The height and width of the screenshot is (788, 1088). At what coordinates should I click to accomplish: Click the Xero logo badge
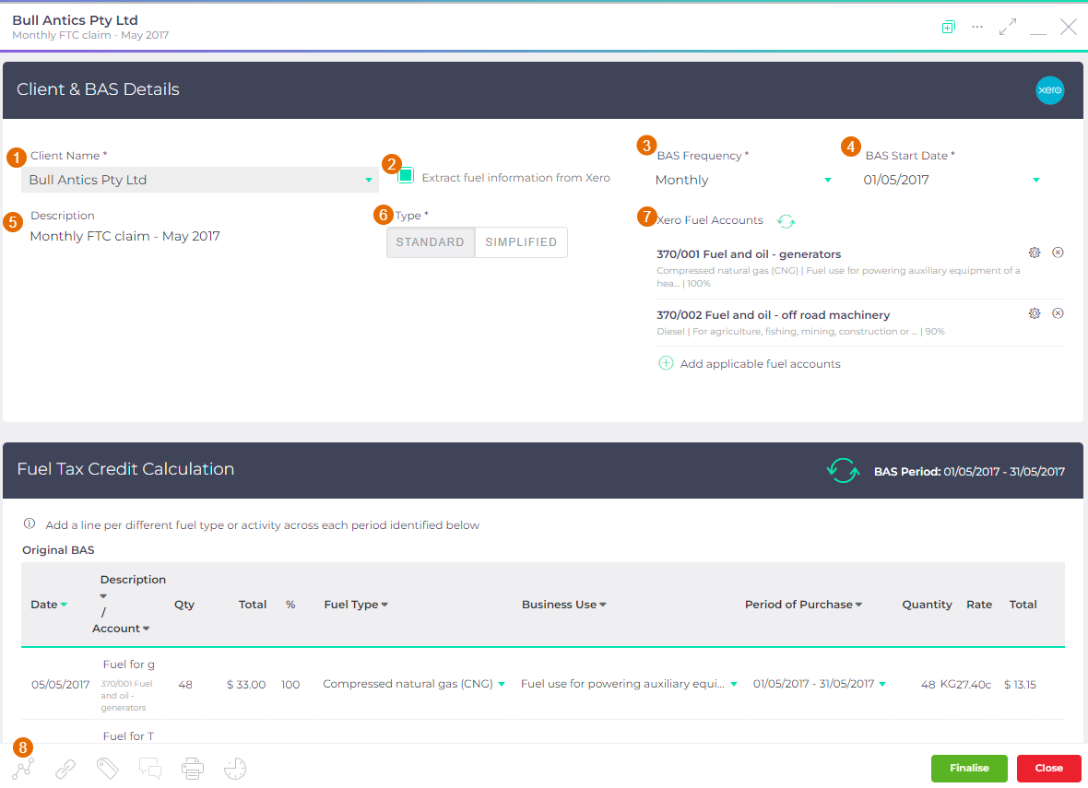pyautogui.click(x=1050, y=90)
